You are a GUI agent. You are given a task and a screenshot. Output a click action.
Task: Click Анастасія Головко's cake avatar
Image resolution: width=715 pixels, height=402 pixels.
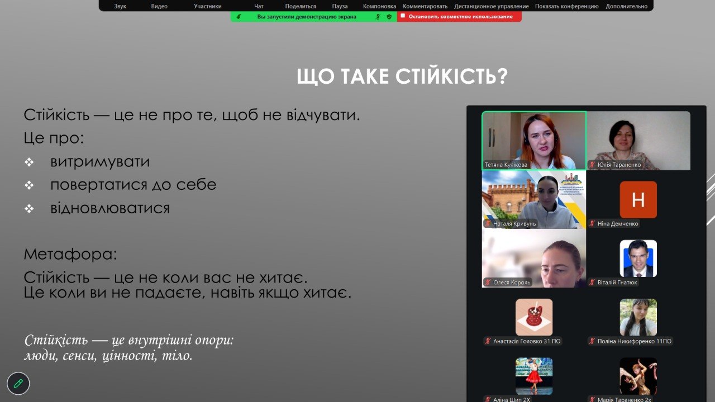(533, 317)
